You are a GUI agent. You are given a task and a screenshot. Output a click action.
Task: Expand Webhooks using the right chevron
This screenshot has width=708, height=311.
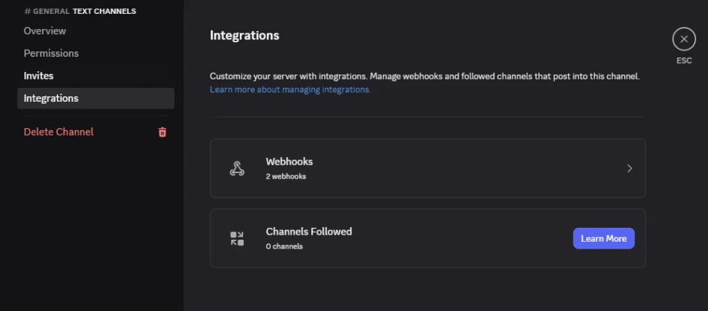(x=629, y=168)
